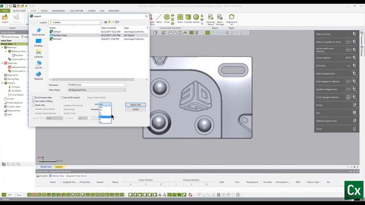Enable the Use ASCII Convert checkbox
Image resolution: width=365 pixels, height=205 pixels.
(x=62, y=97)
